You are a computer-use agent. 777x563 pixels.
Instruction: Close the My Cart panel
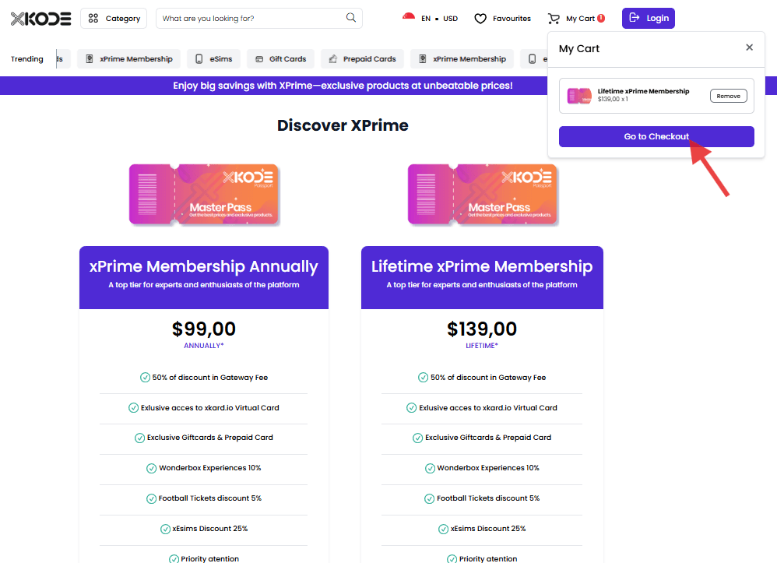point(749,47)
